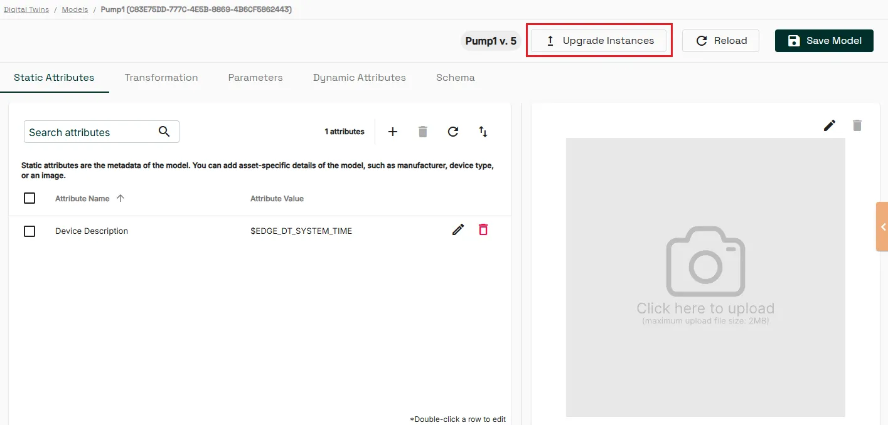Open the Schema tab
The image size is (888, 425).
pos(456,78)
